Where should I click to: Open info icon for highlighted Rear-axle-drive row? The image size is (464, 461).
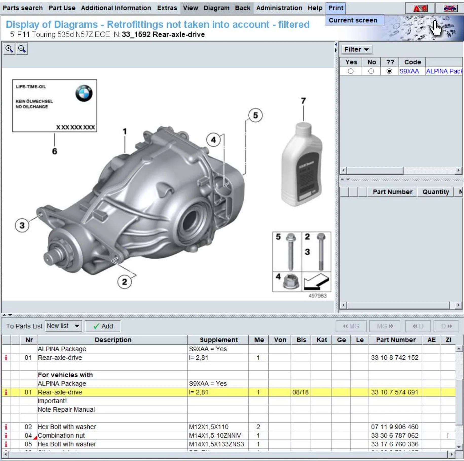(6, 392)
